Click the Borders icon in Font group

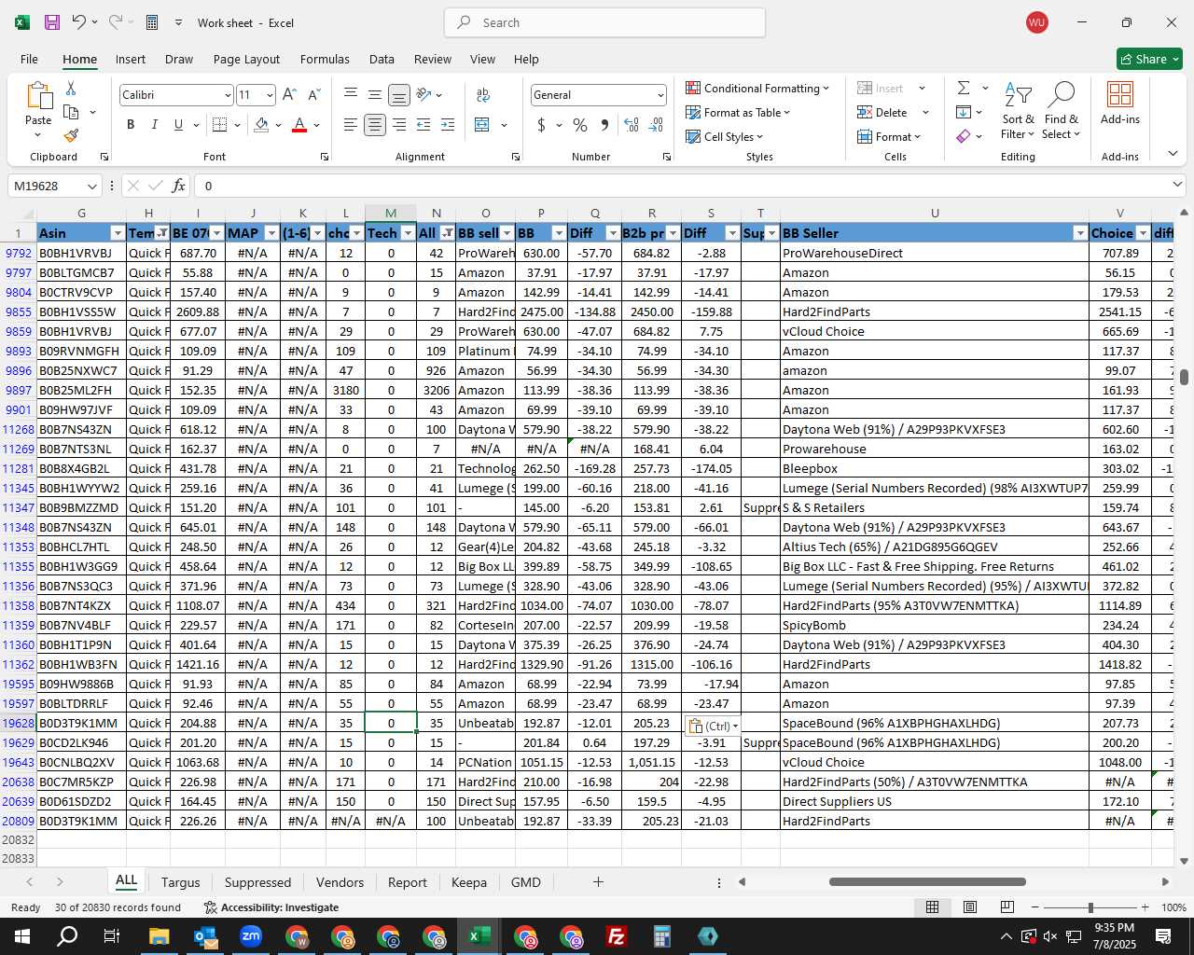[x=219, y=125]
